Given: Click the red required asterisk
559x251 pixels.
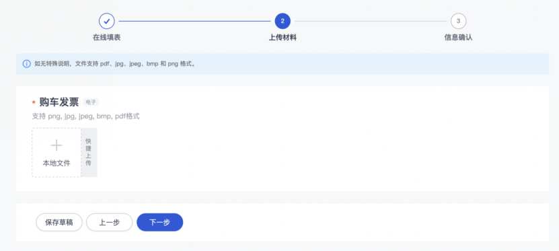Looking at the screenshot, I should (34, 103).
